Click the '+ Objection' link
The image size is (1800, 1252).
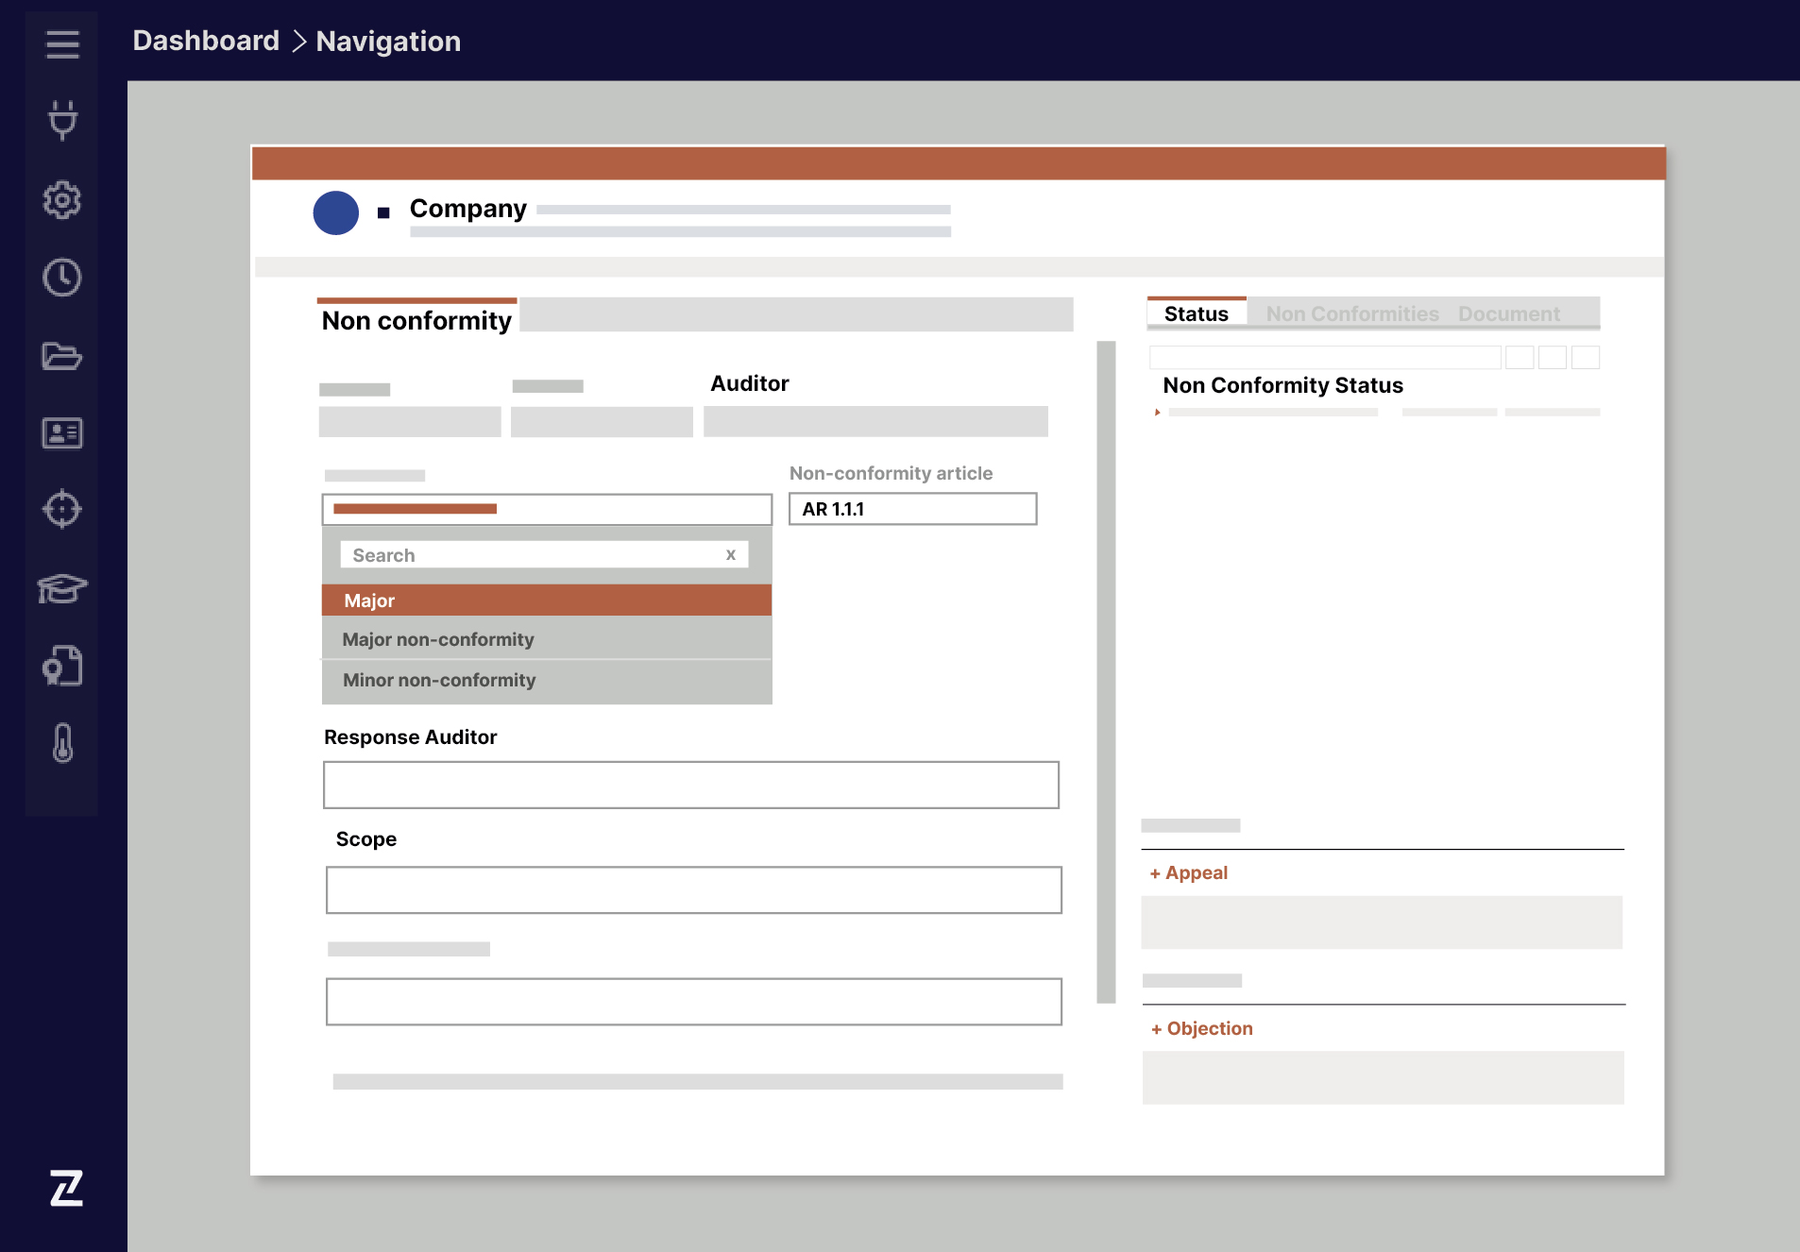pyautogui.click(x=1202, y=1028)
